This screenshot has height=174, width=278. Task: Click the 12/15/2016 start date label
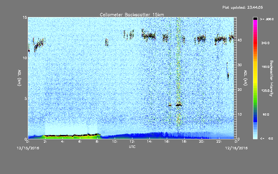[28, 148]
